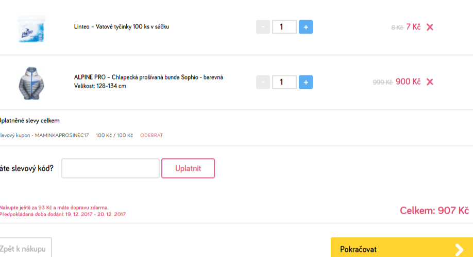473x257 pixels.
Task: Decrease quantity of ALPINE PRO bunda
Action: (263, 82)
